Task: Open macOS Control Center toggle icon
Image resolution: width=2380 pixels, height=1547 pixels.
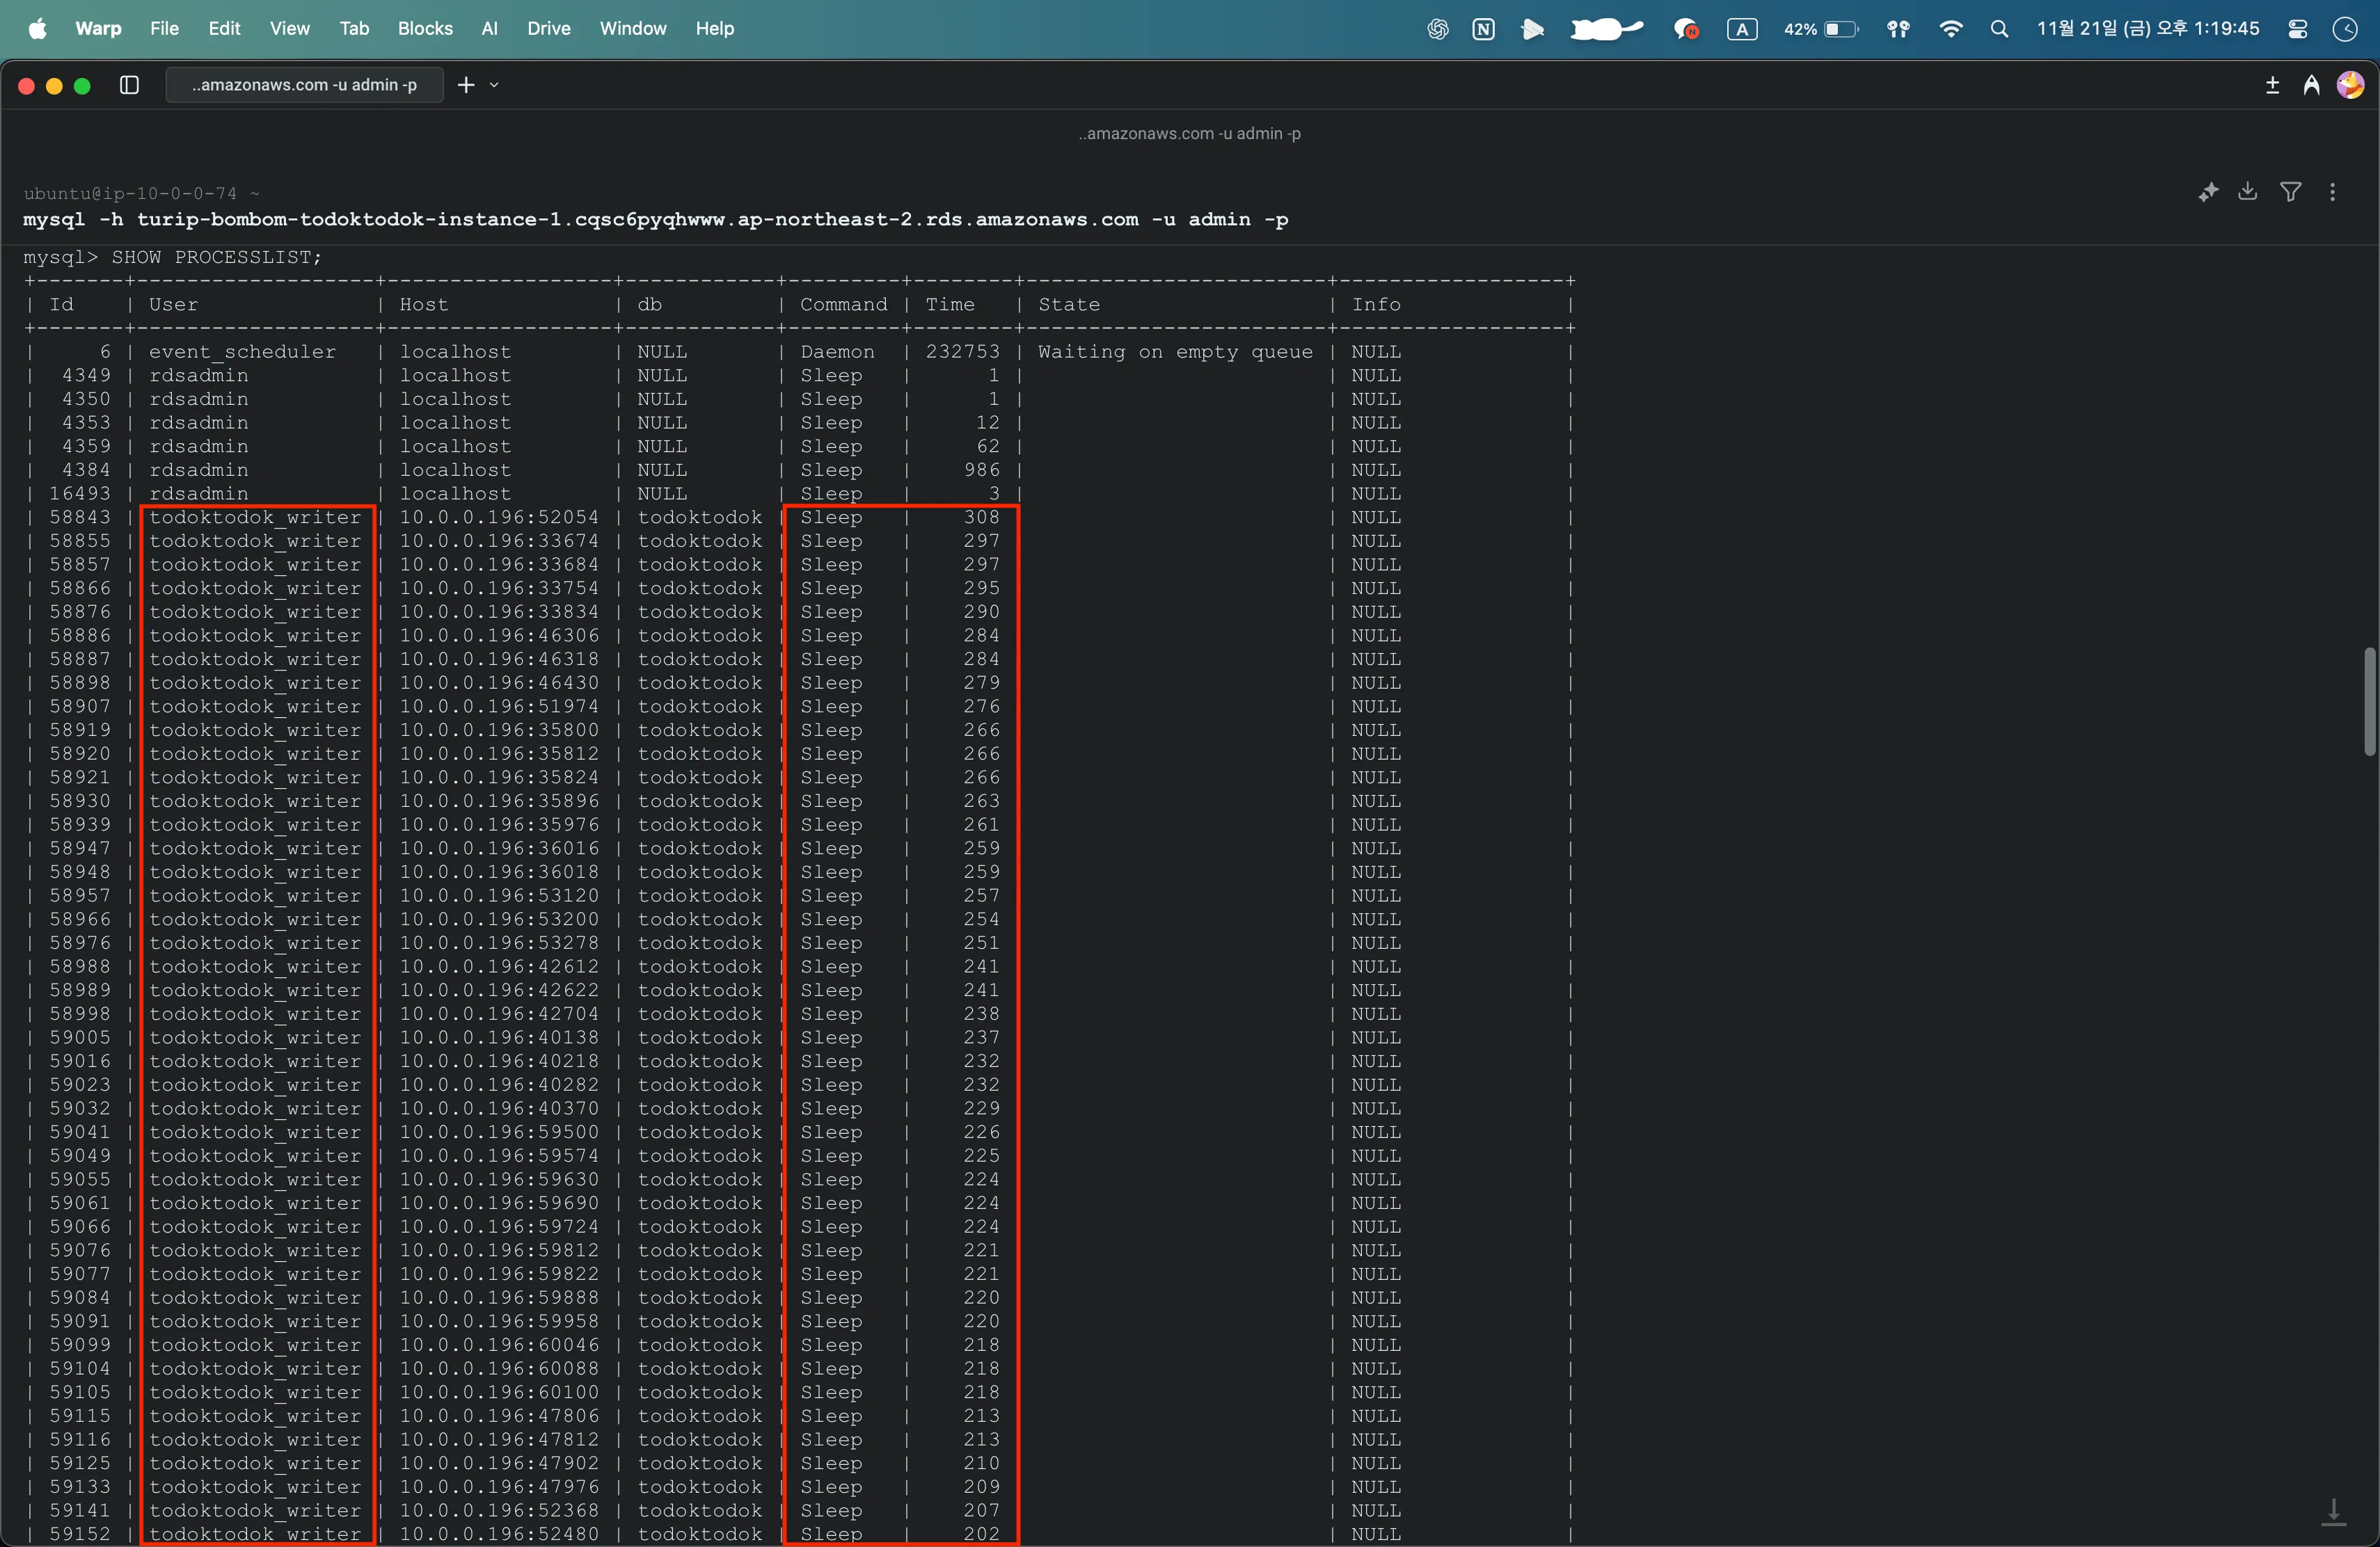Action: pyautogui.click(x=2298, y=29)
